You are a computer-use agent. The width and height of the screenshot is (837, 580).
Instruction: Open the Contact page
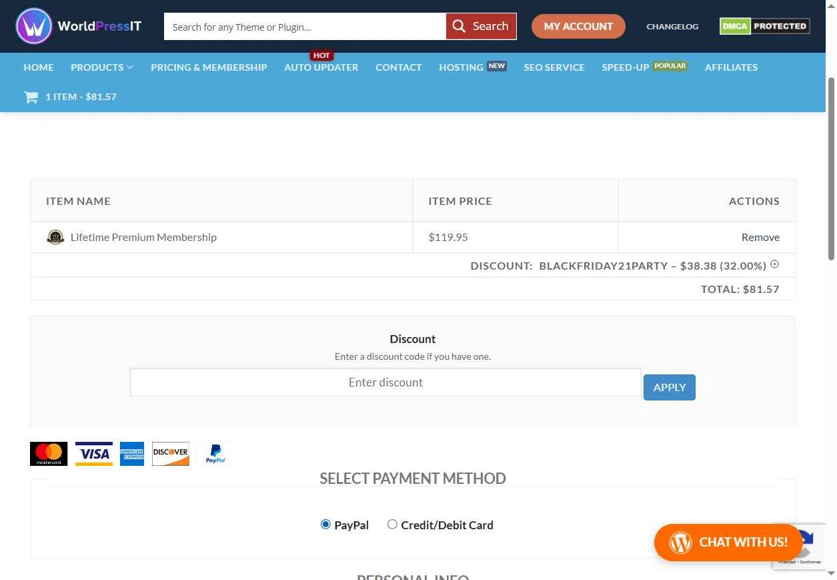coord(399,67)
